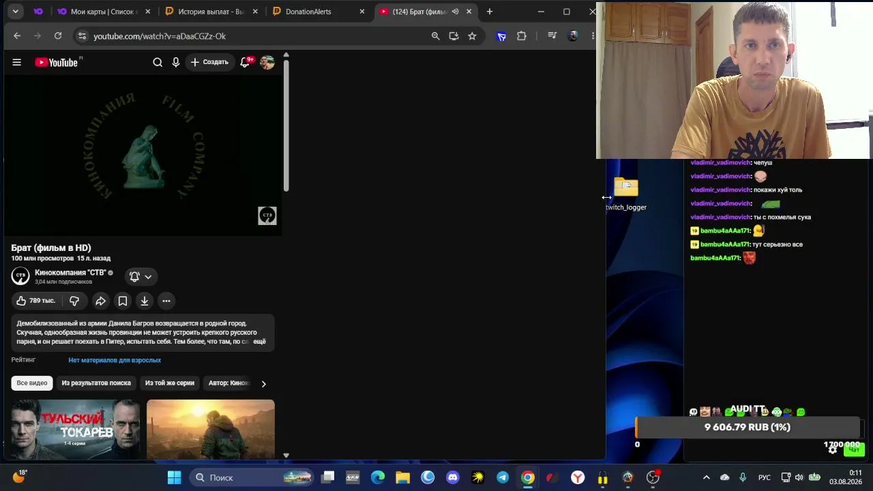Click the Создать button on YouTube
The width and height of the screenshot is (873, 491).
pos(209,63)
